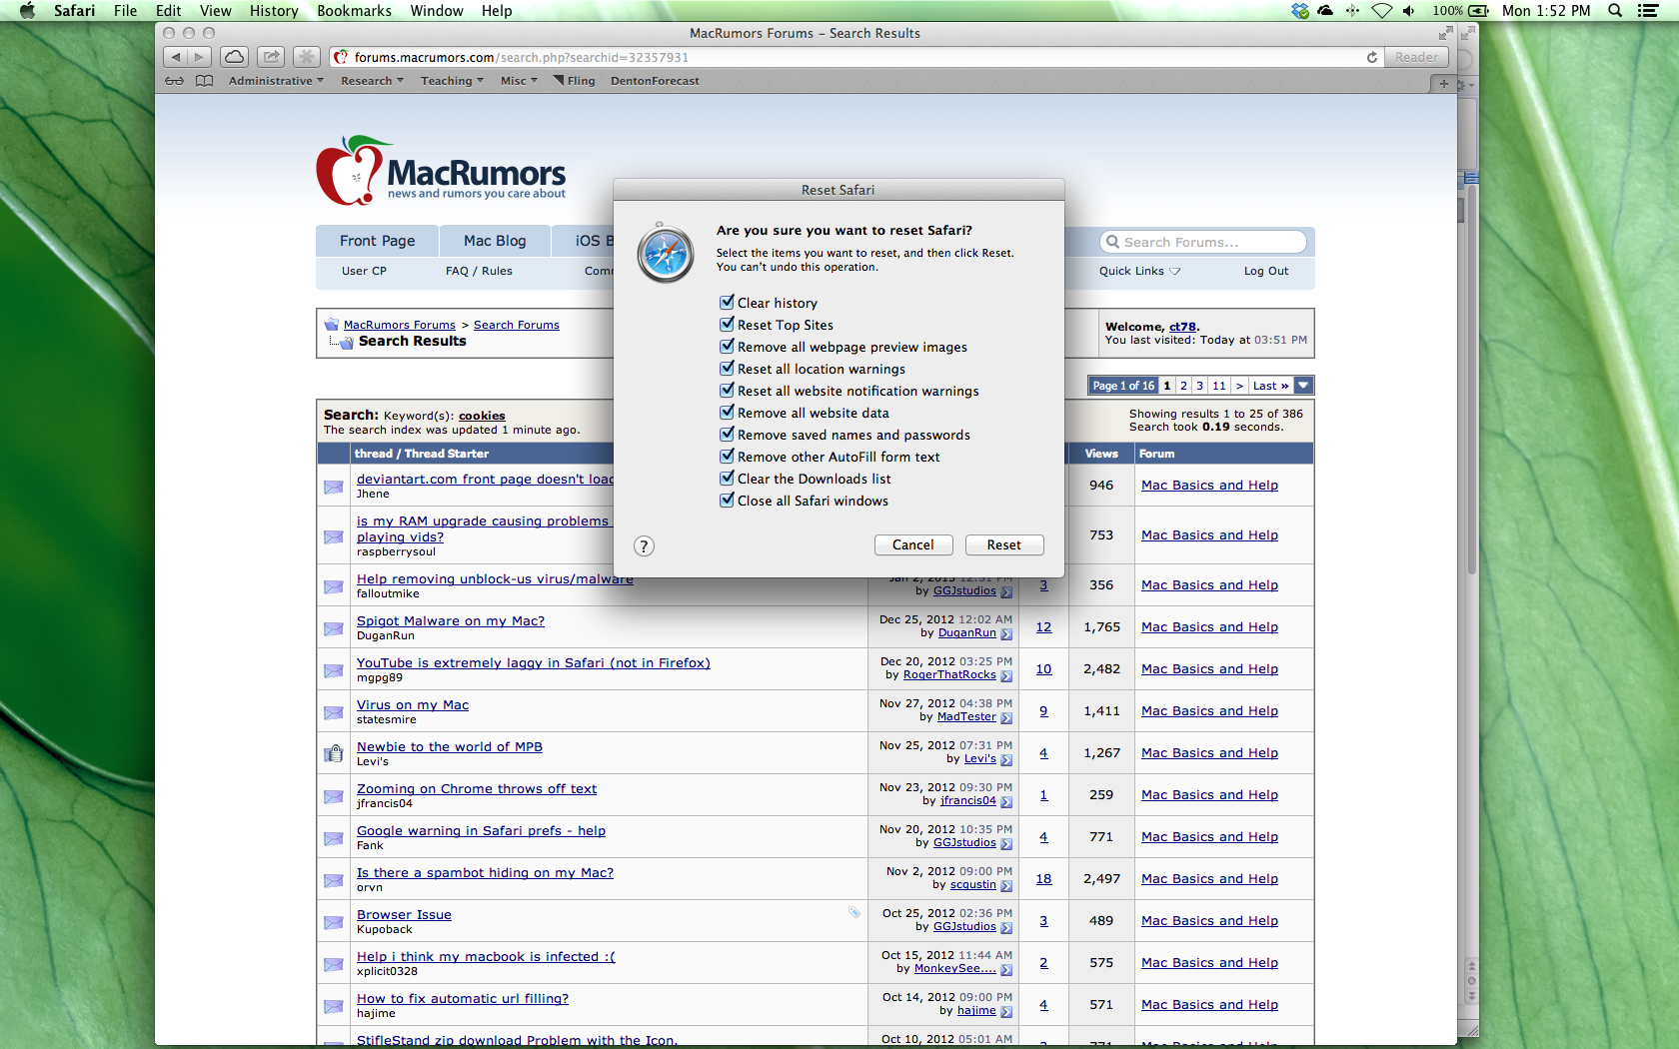The width and height of the screenshot is (1679, 1049).
Task: Click lock icon beside Newbie to the world thread
Action: 333,753
